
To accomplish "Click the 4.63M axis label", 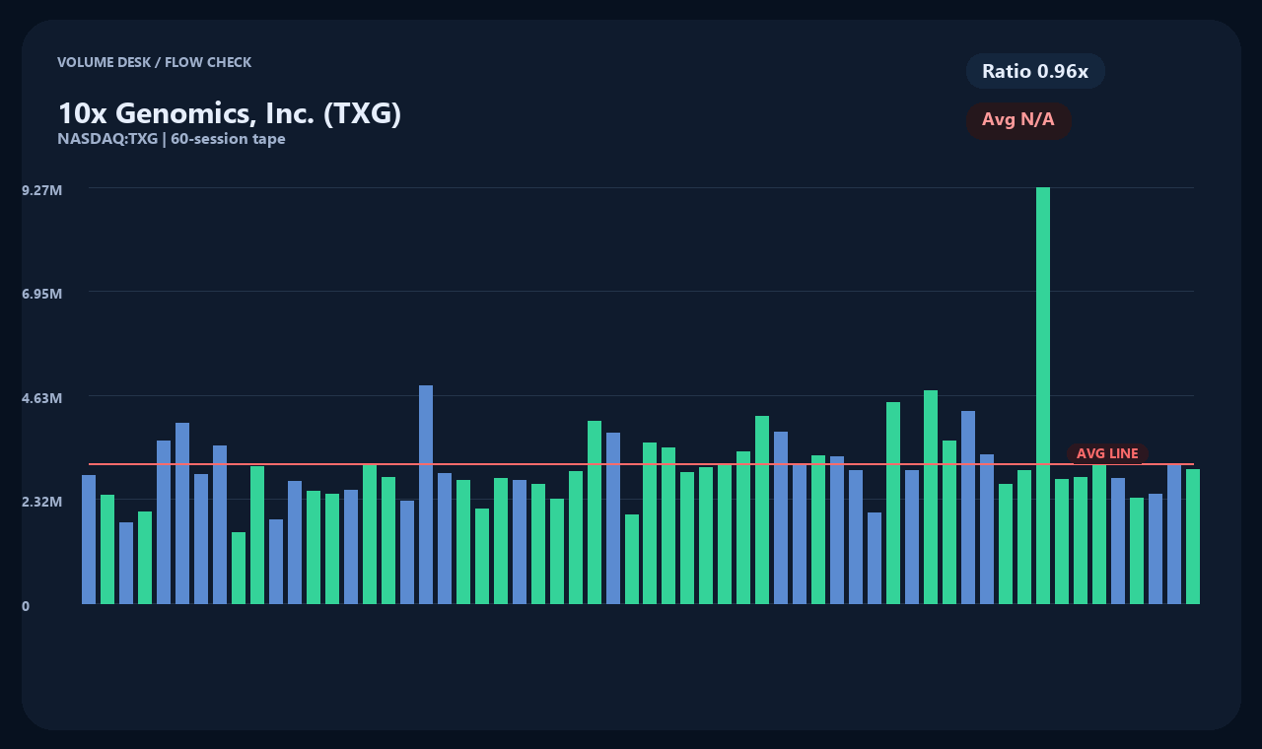I will 41,397.
